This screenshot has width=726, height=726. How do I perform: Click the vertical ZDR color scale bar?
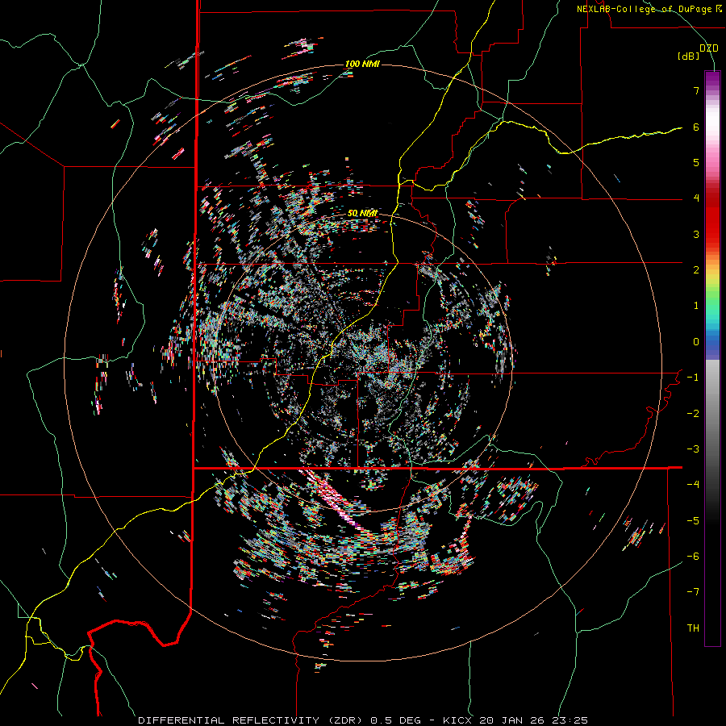coord(712,359)
